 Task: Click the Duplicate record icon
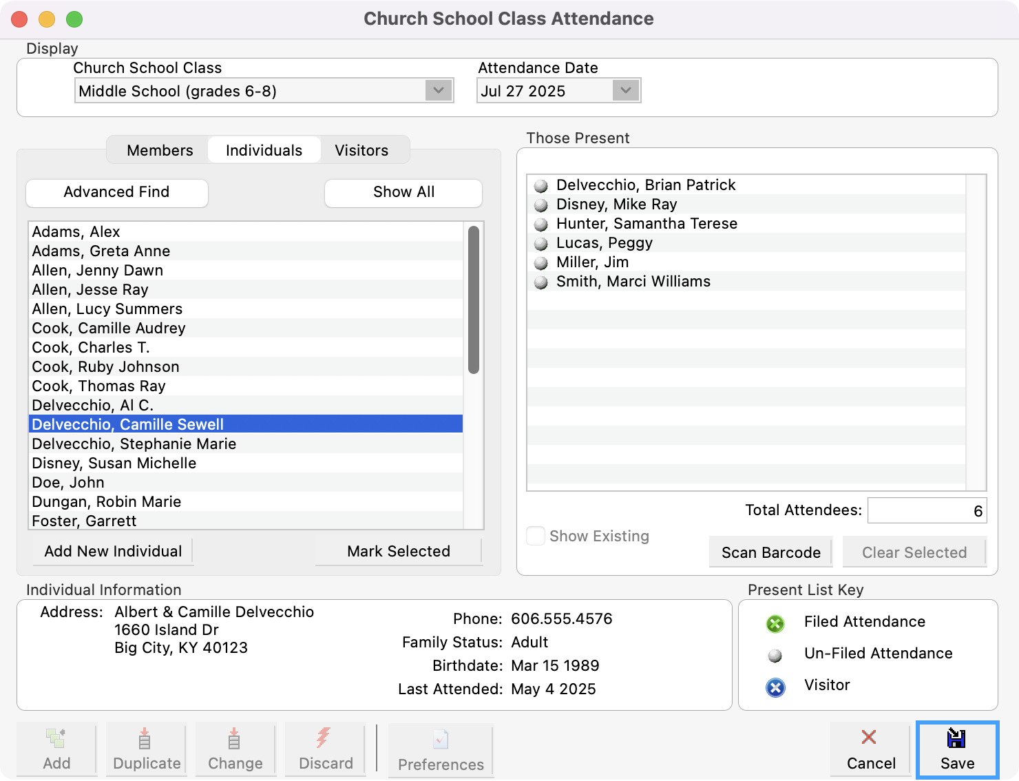pos(145,740)
